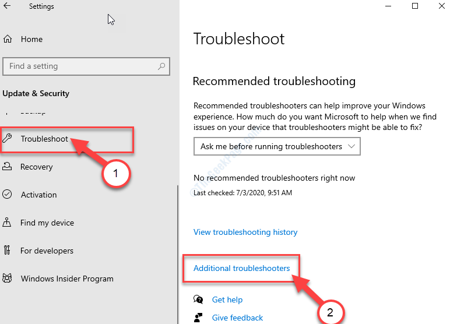Click the Activation checkmark icon
The image size is (450, 324).
8,195
